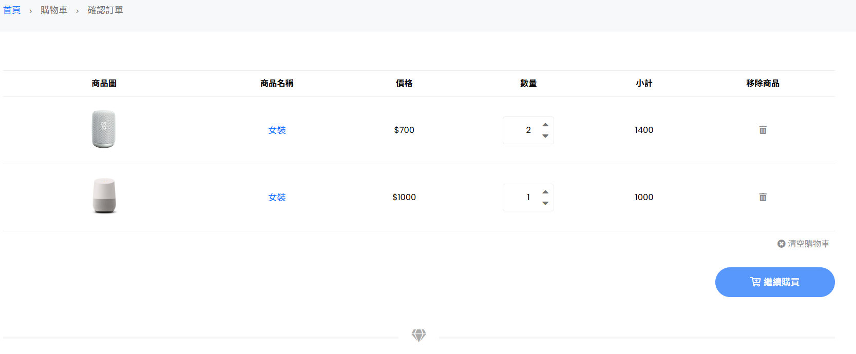Decrease quantity of the $700 item
Viewport: 856px width, 354px height.
coord(545,136)
